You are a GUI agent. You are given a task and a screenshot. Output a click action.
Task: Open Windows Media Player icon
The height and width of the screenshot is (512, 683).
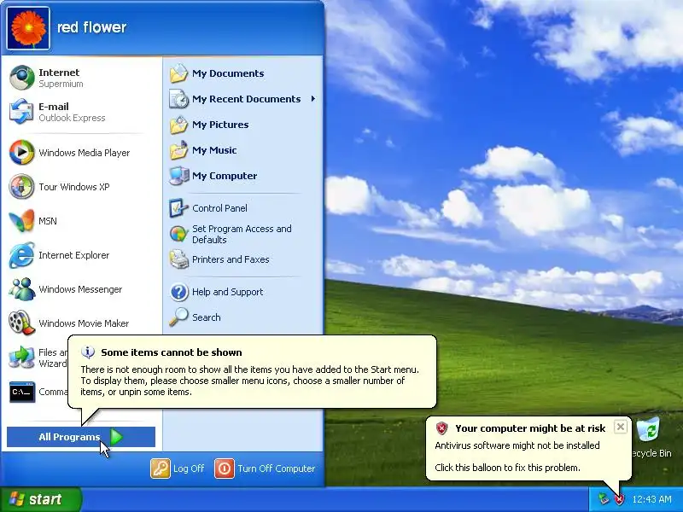coord(22,153)
